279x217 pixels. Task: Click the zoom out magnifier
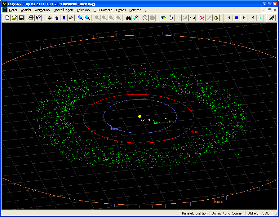click(88, 18)
